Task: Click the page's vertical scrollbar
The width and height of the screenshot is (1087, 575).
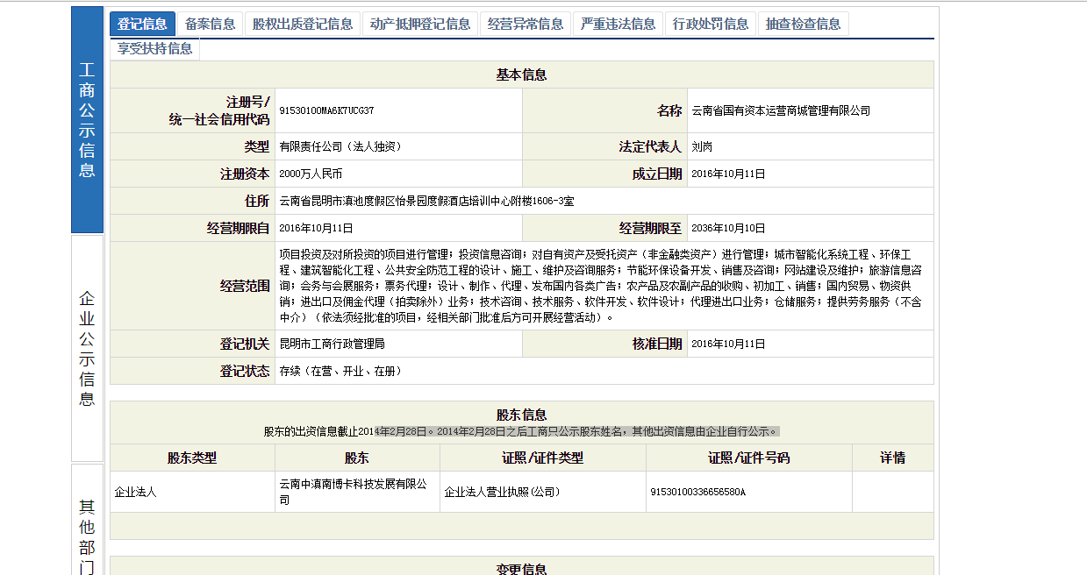Action: pos(1081,287)
